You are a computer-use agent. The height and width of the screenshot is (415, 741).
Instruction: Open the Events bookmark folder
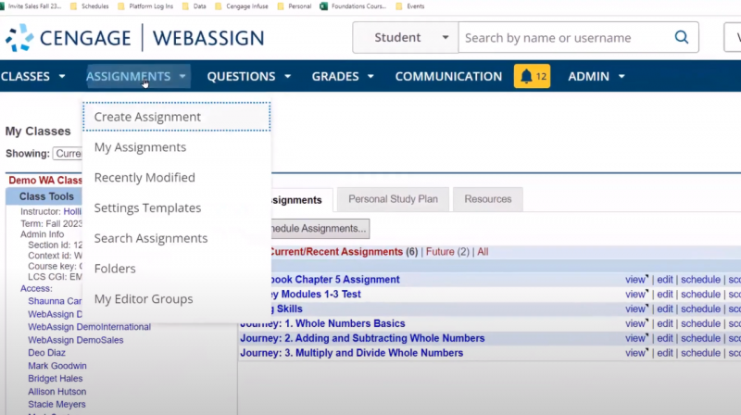tap(410, 6)
